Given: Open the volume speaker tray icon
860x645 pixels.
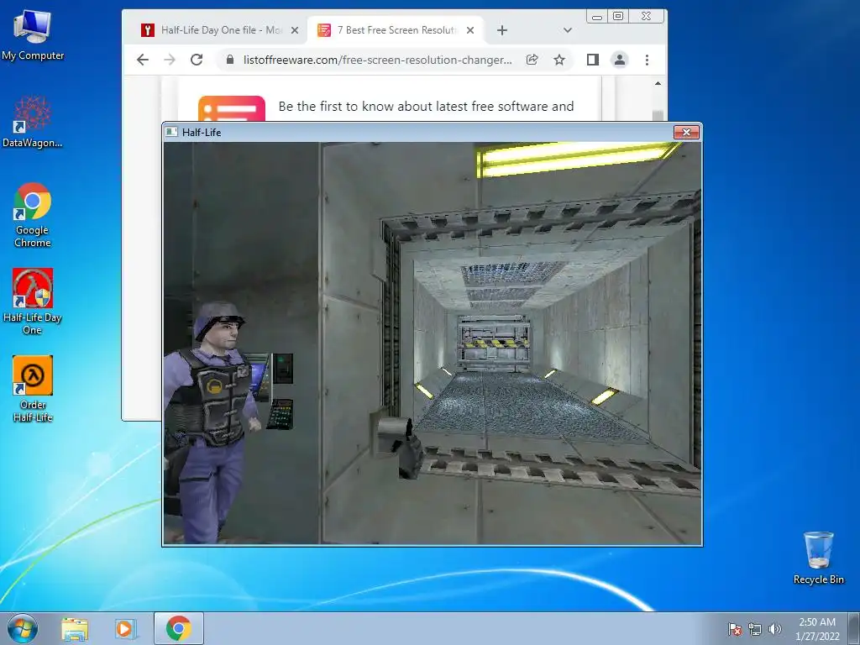Looking at the screenshot, I should tap(775, 629).
